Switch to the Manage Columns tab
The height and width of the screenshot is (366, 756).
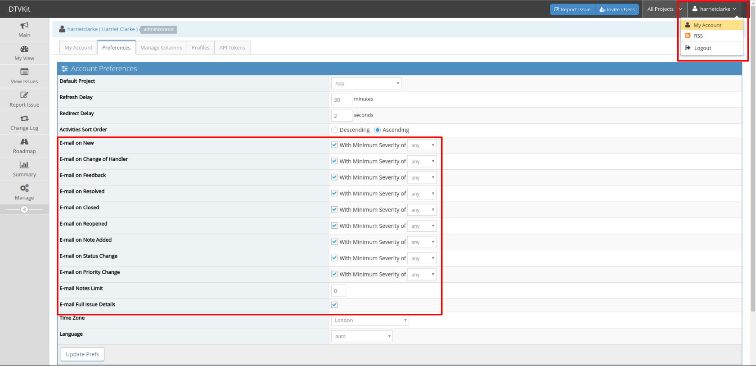click(x=161, y=48)
